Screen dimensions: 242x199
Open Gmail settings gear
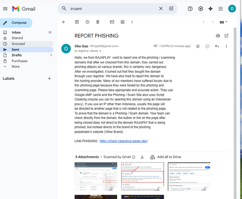pyautogui.click(x=200, y=9)
